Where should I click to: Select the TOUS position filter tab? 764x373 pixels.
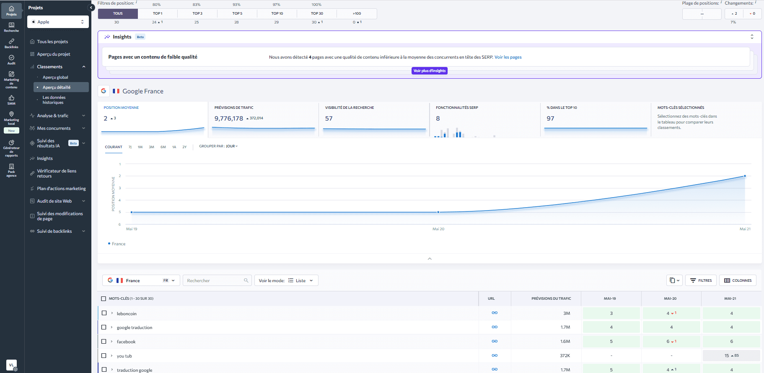click(118, 13)
